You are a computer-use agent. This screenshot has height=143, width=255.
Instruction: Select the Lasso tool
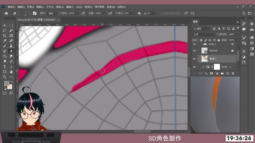pos(4,31)
